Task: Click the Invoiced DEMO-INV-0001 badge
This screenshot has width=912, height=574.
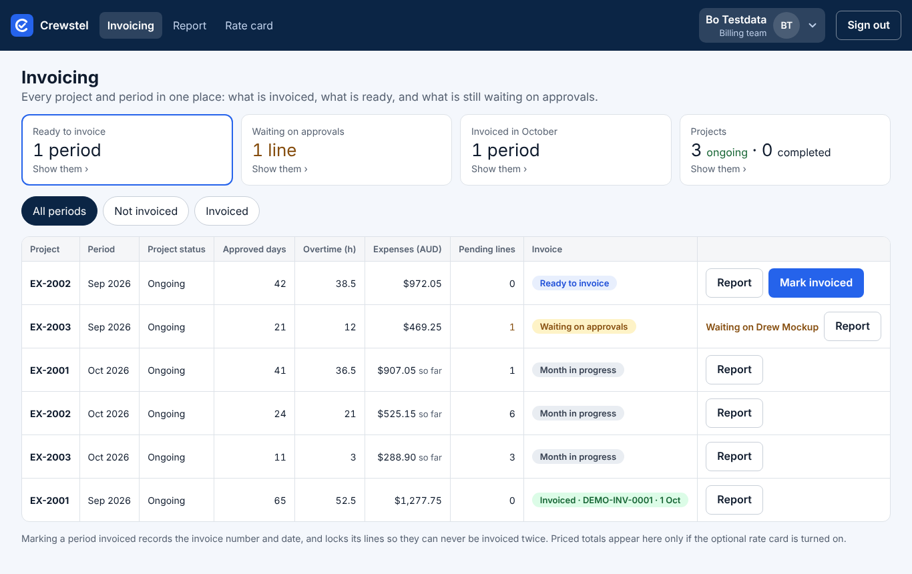Action: click(x=610, y=500)
